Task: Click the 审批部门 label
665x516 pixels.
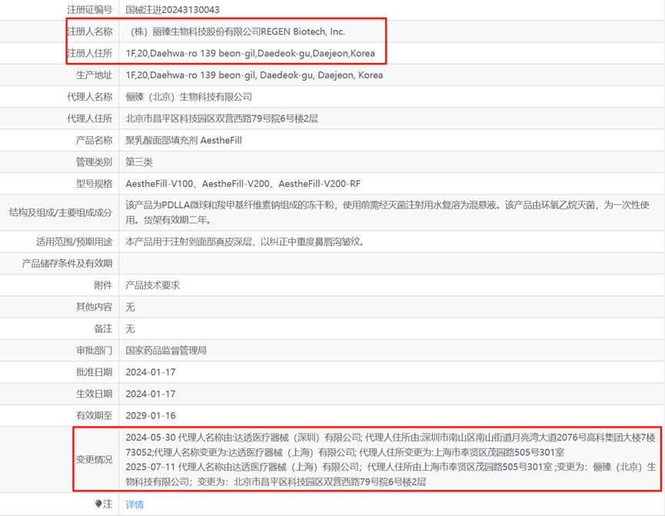Action: coord(94,351)
